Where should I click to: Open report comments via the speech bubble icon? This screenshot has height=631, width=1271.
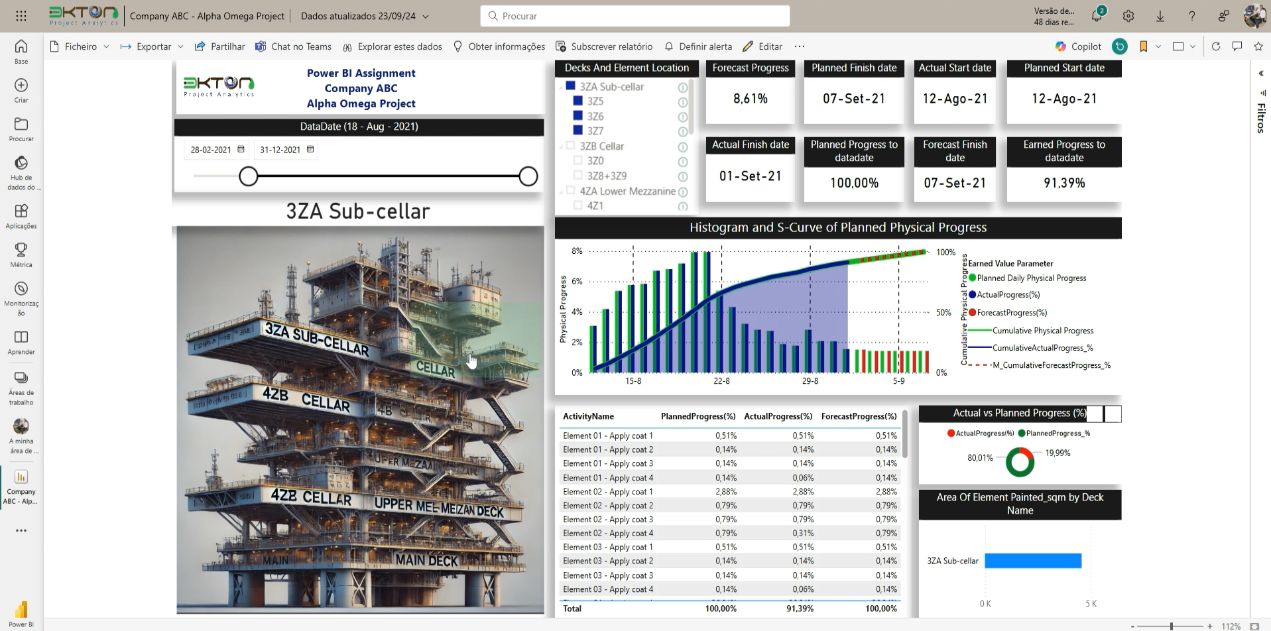click(x=1237, y=46)
